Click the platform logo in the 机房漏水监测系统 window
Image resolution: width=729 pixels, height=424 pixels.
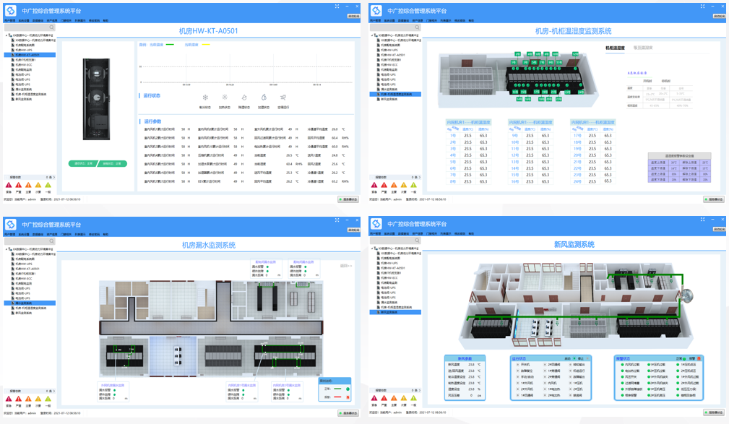[11, 225]
